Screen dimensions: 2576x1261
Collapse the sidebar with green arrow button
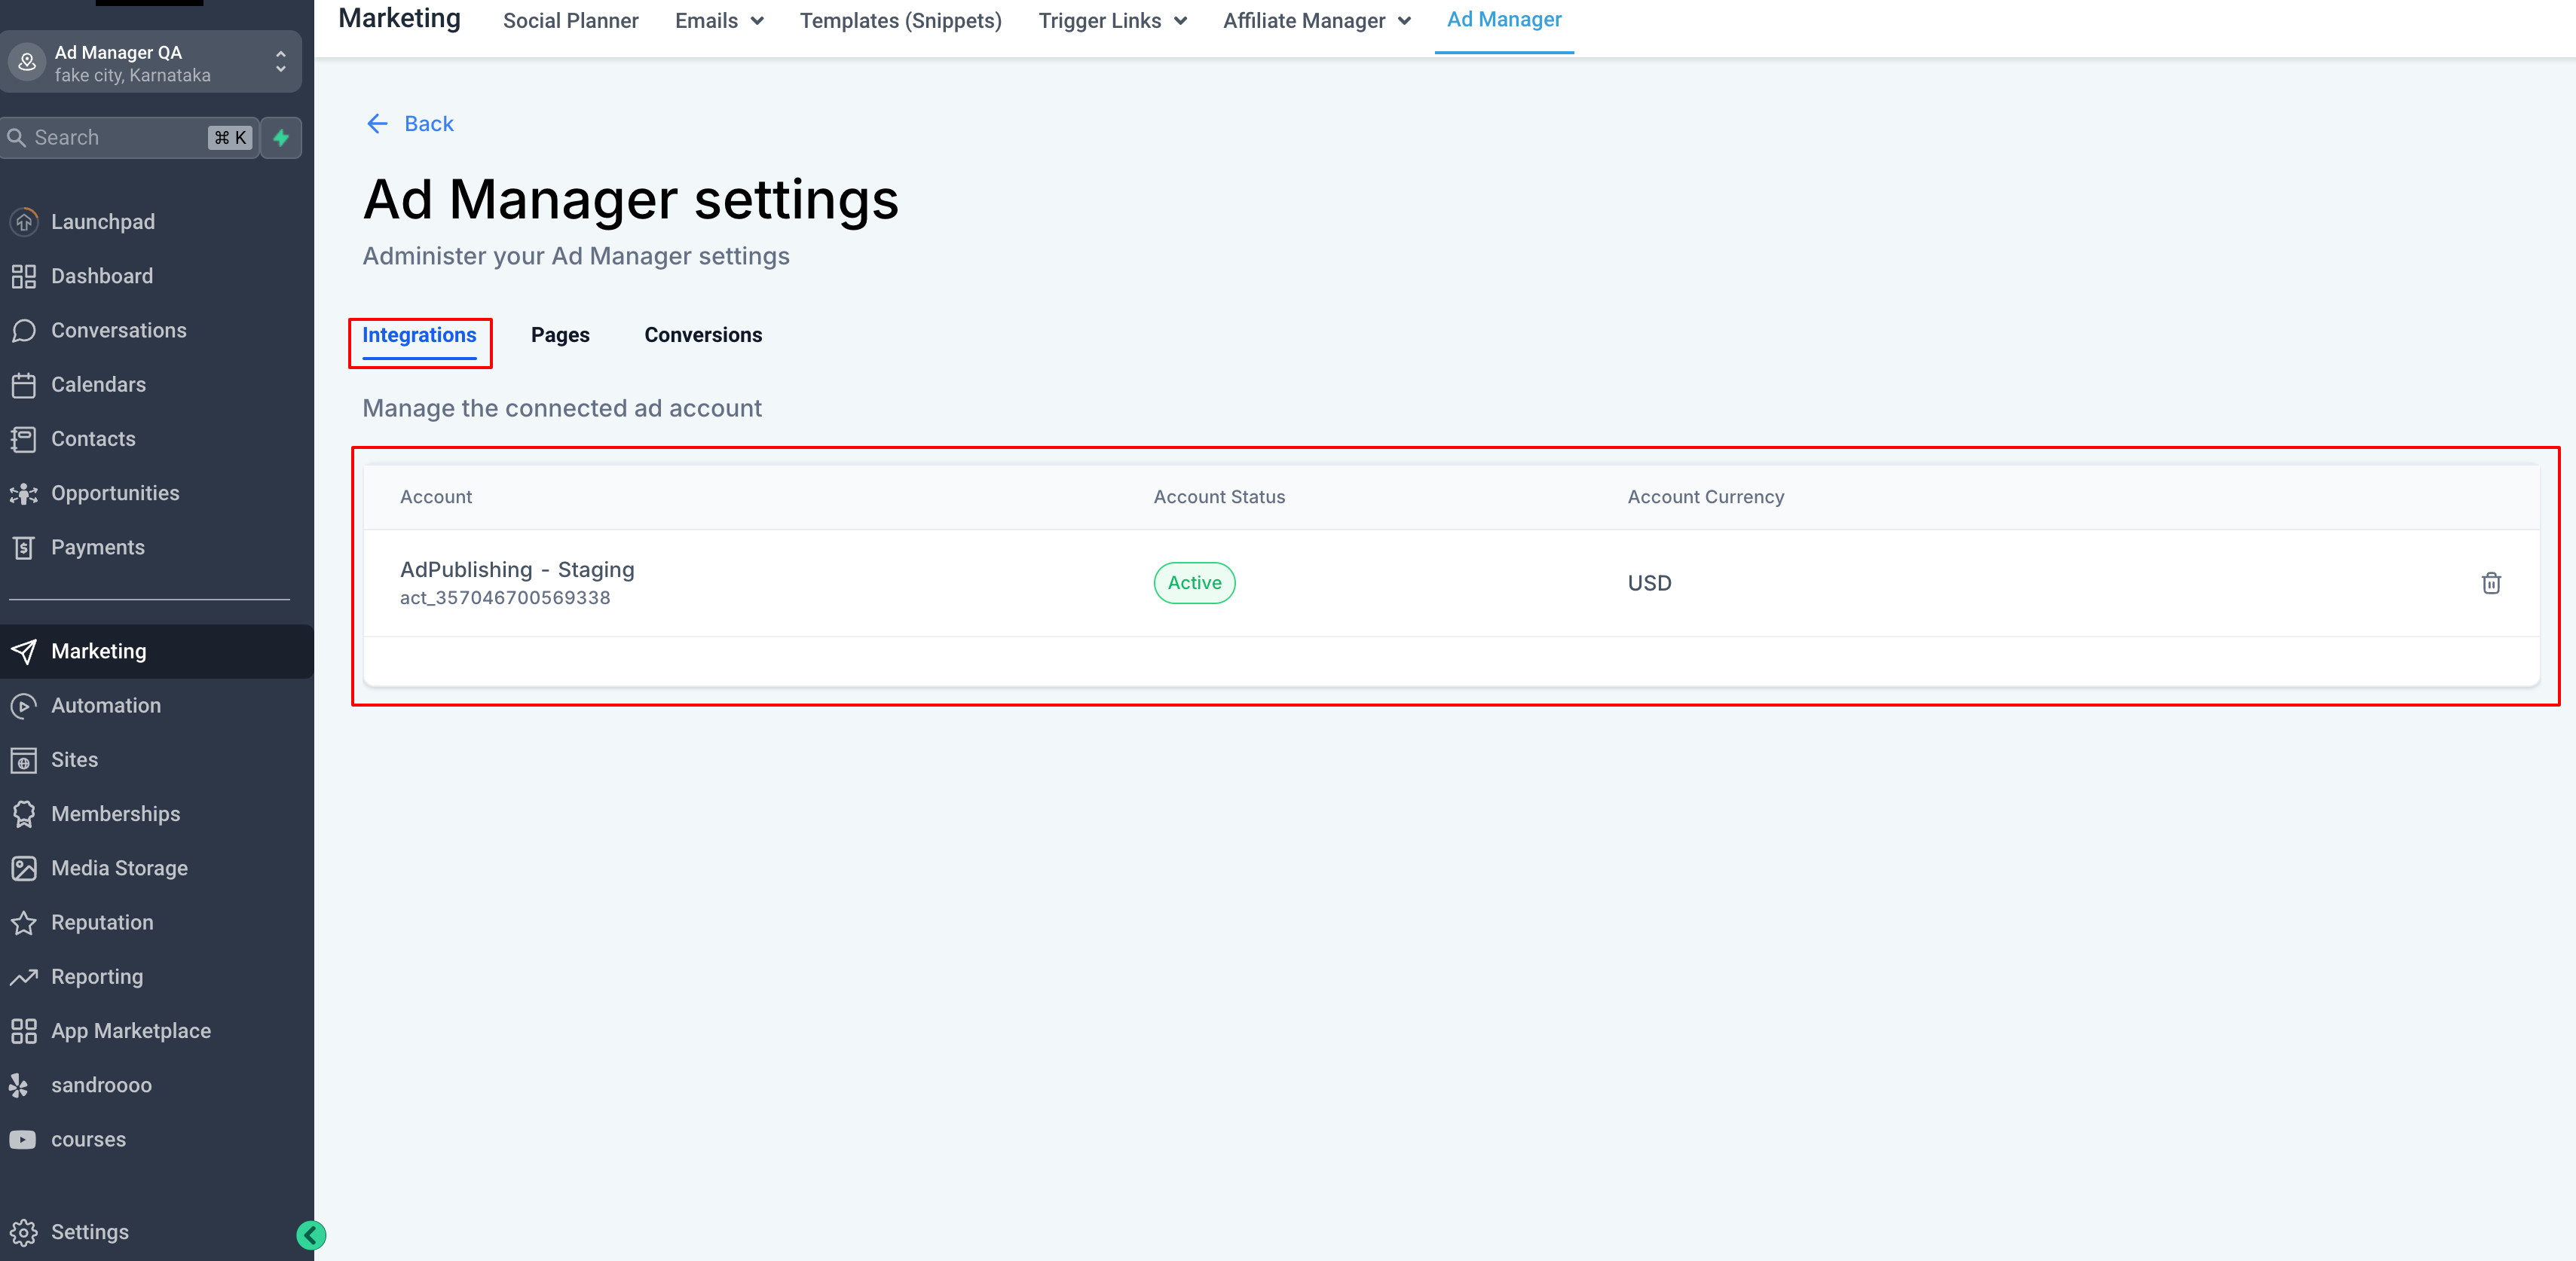[311, 1235]
